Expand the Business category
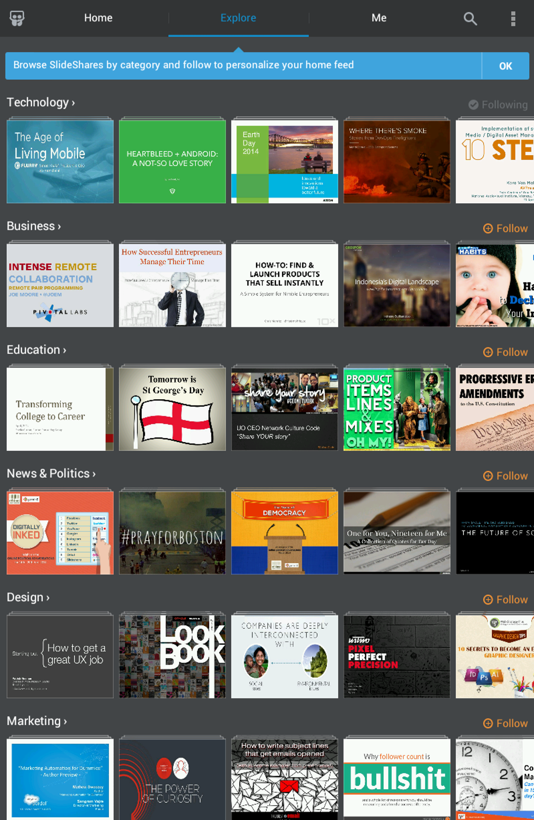This screenshot has width=534, height=820. [x=34, y=226]
